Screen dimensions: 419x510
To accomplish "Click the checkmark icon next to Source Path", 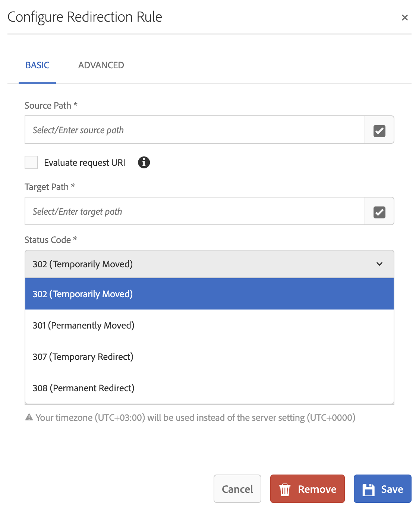I will coord(379,130).
